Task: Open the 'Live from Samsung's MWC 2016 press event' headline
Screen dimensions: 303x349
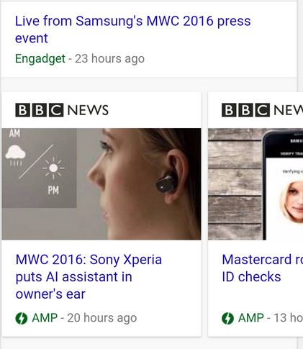Action: click(x=132, y=30)
